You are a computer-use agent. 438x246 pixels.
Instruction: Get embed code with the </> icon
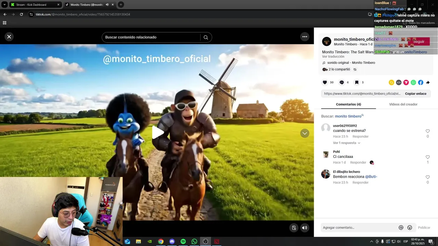coord(399,82)
